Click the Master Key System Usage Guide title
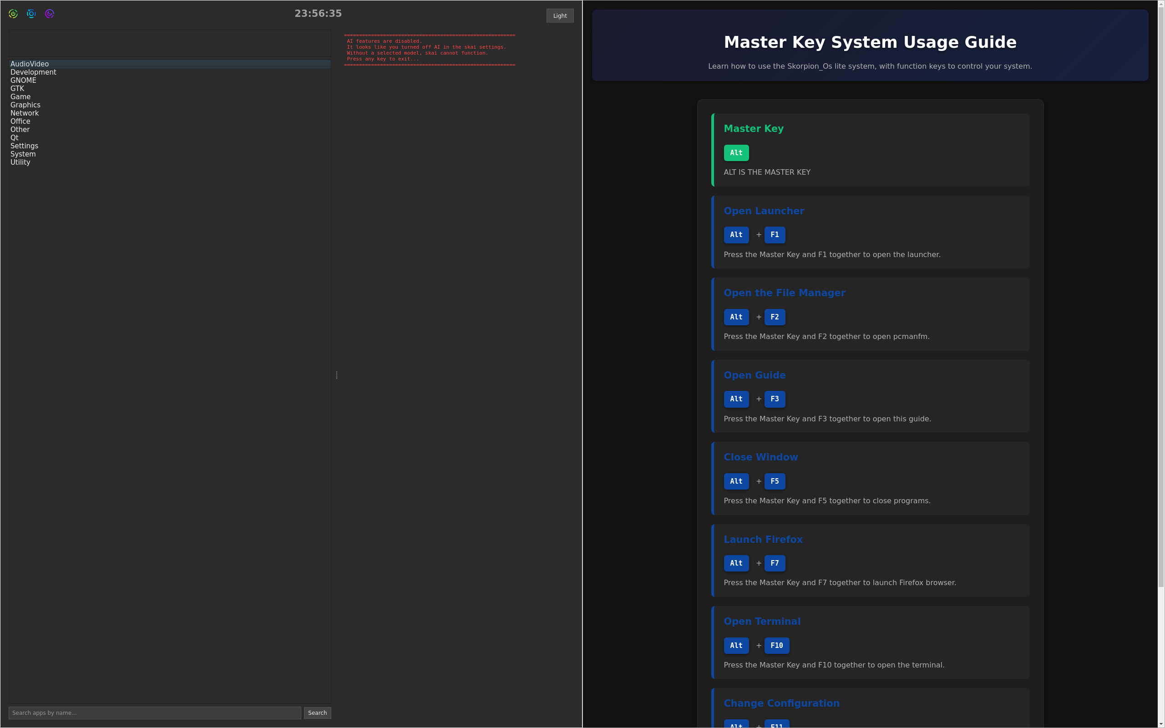Image resolution: width=1165 pixels, height=728 pixels. [x=870, y=42]
